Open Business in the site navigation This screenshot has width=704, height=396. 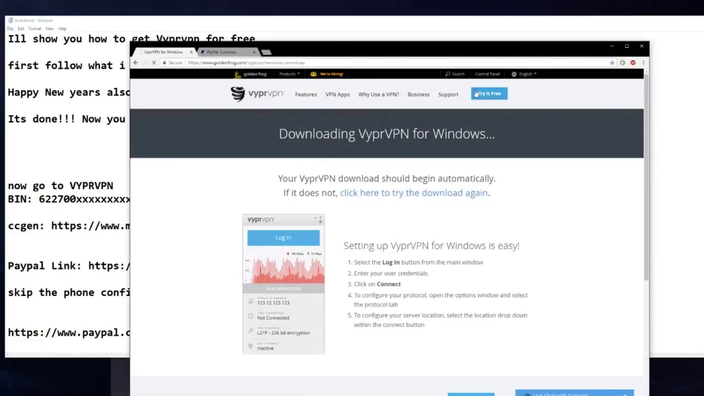click(x=419, y=95)
